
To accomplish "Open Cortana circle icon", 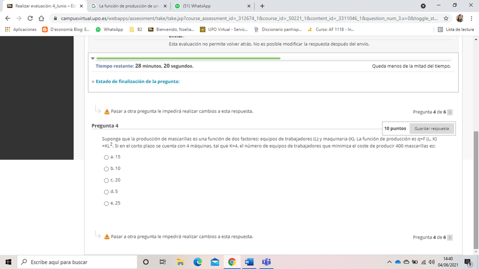I will coord(146,262).
